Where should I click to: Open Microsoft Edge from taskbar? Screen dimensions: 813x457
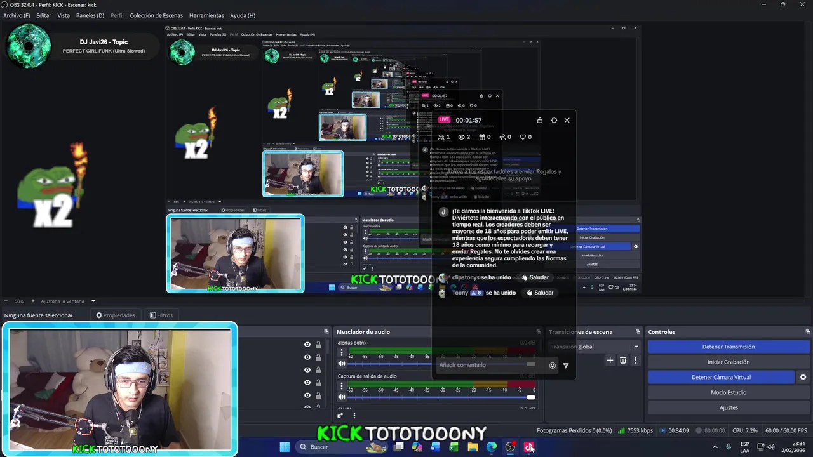[x=492, y=447]
